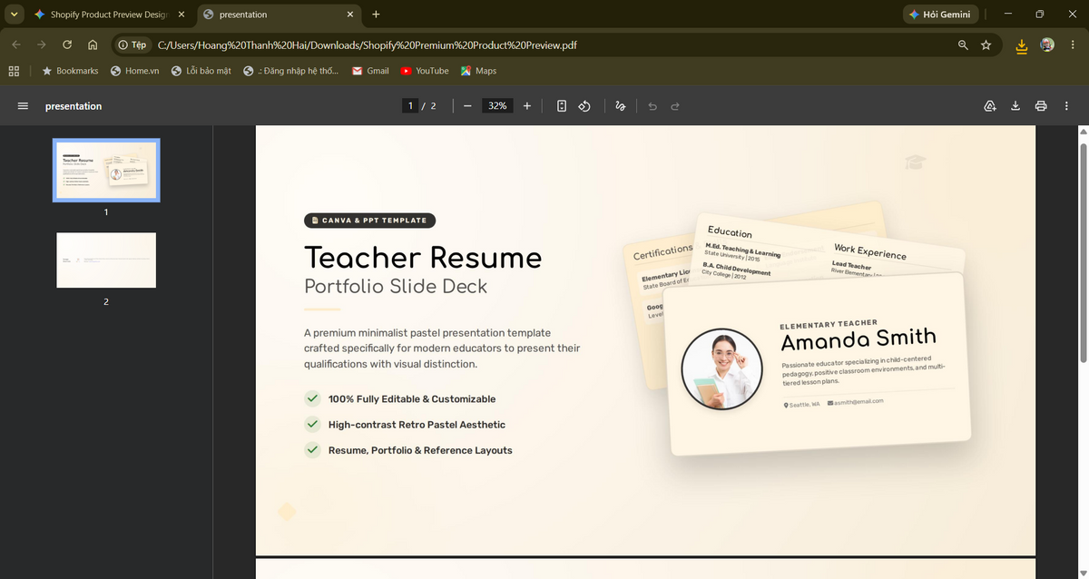The width and height of the screenshot is (1089, 579).
Task: Download the PDF file
Action: pos(1015,106)
